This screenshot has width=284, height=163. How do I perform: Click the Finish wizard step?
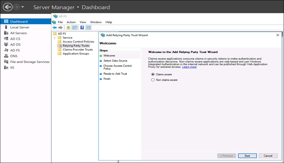click(x=107, y=79)
